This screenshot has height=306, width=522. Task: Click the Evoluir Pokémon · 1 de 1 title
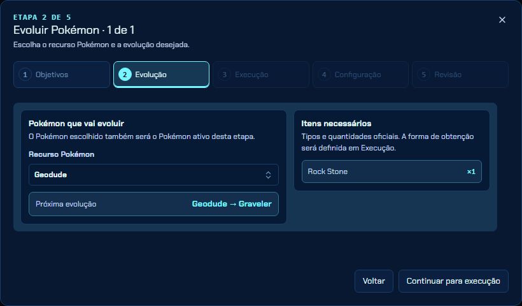tap(74, 30)
